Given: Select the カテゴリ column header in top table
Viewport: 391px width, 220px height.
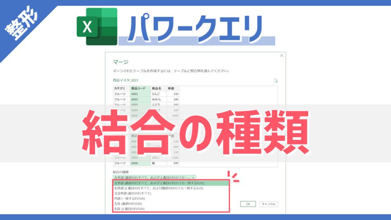Looking at the screenshot, I should [122, 88].
